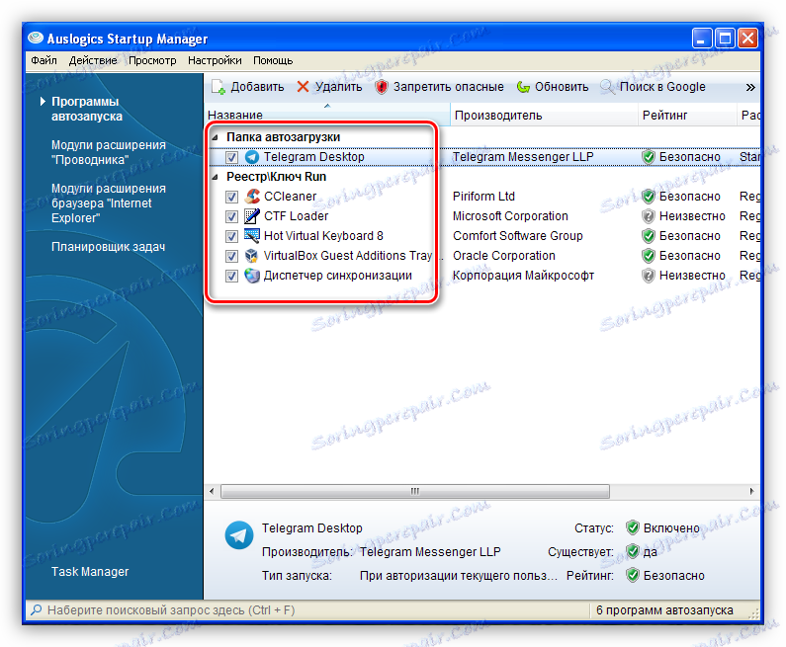Viewport: 786px width, 647px height.
Task: Sort by the Рейтинг column header
Action: point(688,115)
